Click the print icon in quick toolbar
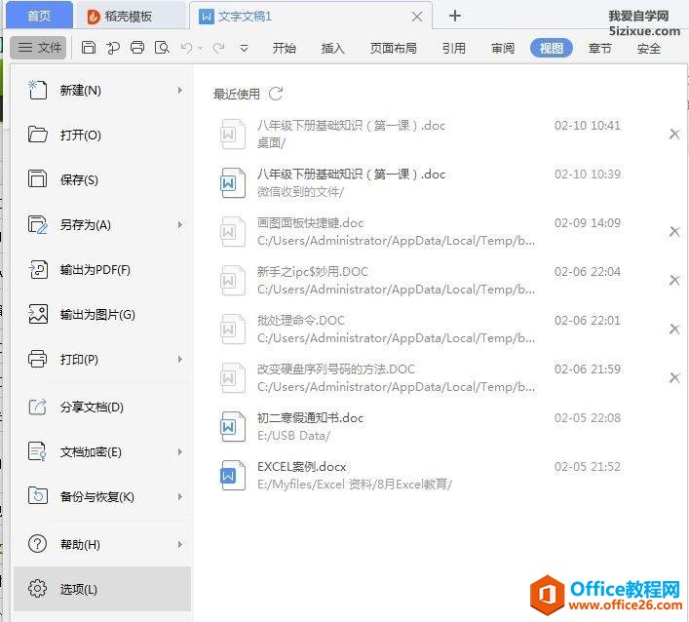The height and width of the screenshot is (622, 689). (137, 48)
